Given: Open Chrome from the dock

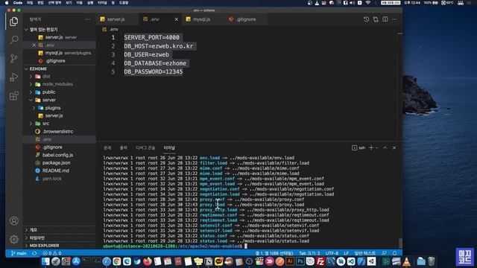Looking at the screenshot, I should 117,261.
